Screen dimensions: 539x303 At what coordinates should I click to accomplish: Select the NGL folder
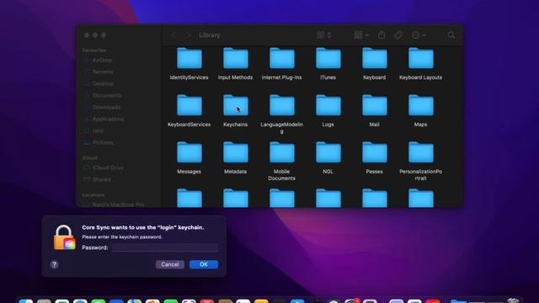coord(328,158)
